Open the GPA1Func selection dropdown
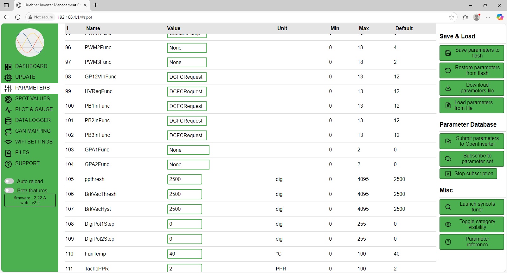The width and height of the screenshot is (507, 273). pyautogui.click(x=188, y=150)
